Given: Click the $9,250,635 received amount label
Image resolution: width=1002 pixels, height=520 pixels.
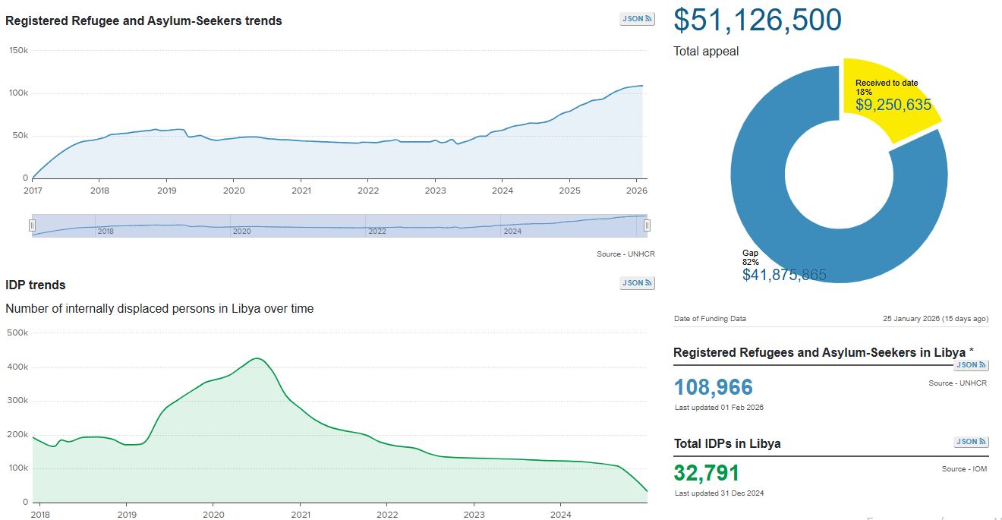Looking at the screenshot, I should (893, 106).
